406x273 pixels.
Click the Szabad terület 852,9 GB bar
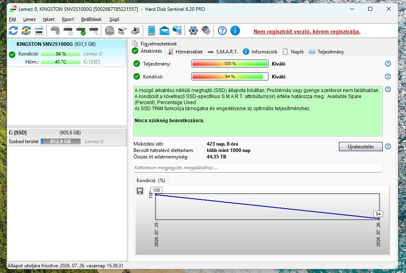(x=61, y=142)
